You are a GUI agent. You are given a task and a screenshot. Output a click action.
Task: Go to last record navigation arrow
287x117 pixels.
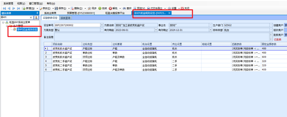click(18, 8)
